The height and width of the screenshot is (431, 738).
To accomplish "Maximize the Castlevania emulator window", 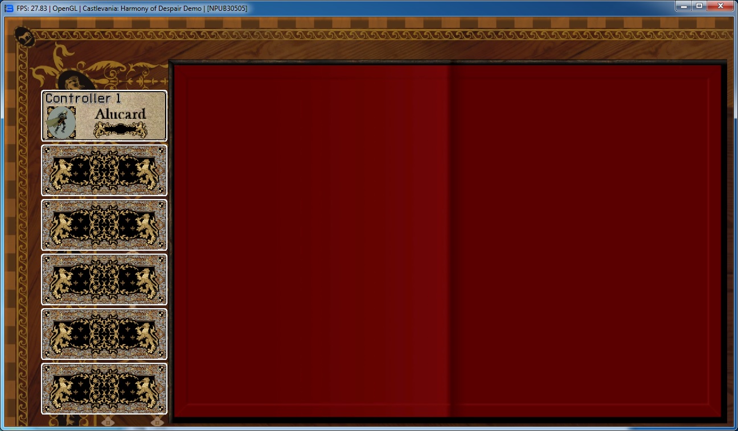I will click(699, 6).
